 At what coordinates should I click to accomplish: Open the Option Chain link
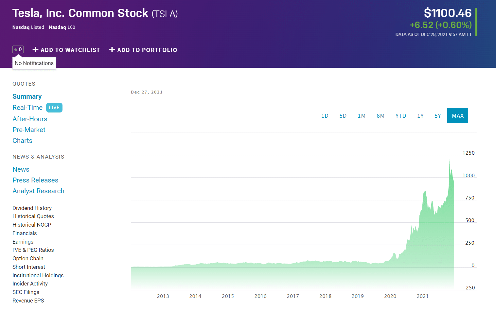click(x=28, y=258)
